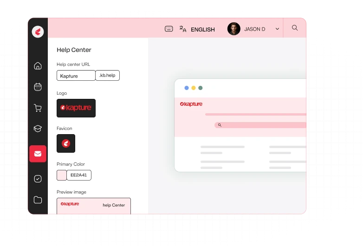Open the checkmark tasks sidebar icon
Viewport: 363px width, 246px height.
(38, 179)
